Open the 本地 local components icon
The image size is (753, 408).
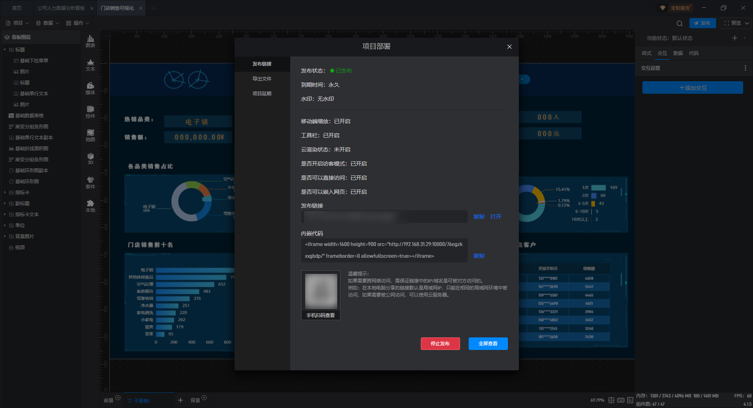90,206
